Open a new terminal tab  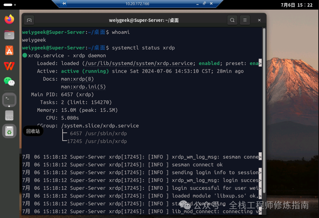[x=29, y=20]
